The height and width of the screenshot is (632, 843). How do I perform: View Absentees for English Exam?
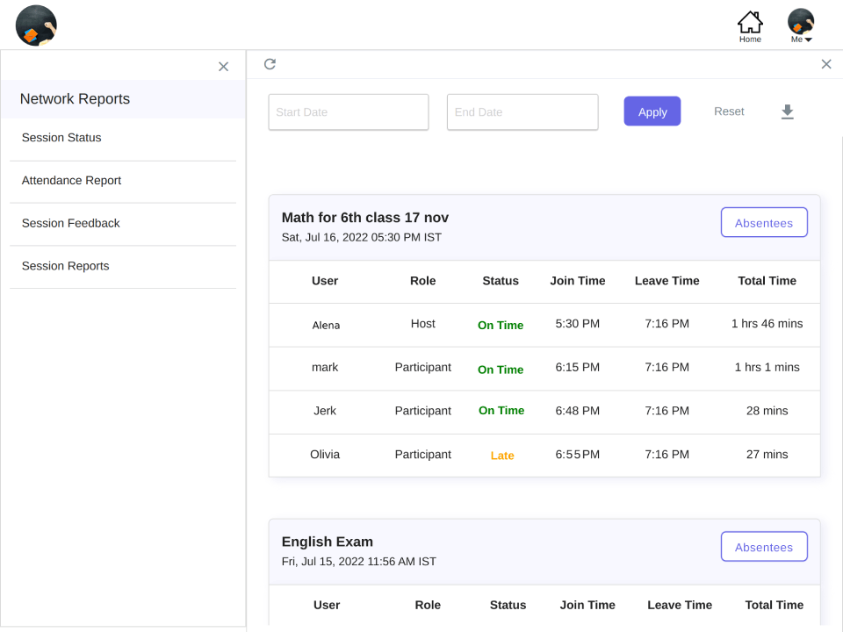pos(763,547)
